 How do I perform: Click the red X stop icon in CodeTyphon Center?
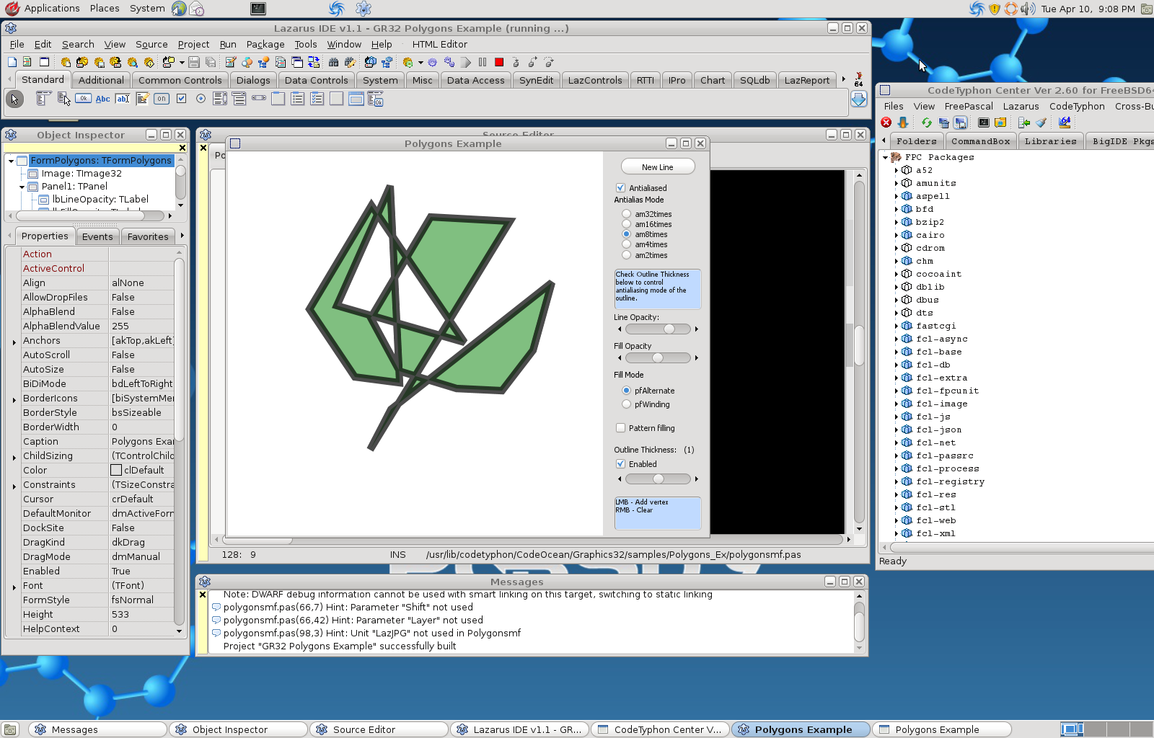click(x=886, y=123)
